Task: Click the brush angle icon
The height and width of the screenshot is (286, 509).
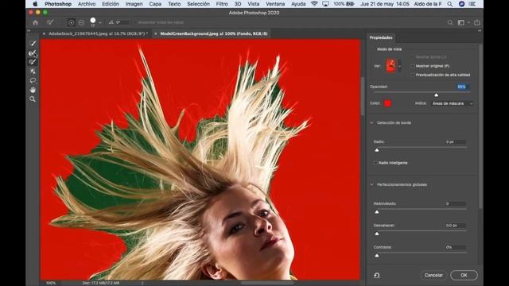Action: 111,22
